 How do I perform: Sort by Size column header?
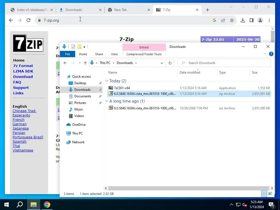coord(255,72)
